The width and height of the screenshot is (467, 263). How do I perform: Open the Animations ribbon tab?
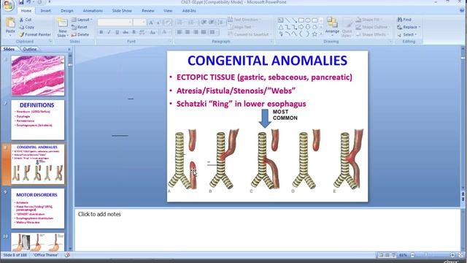point(93,11)
